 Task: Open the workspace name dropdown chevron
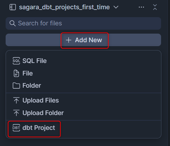tap(116, 7)
